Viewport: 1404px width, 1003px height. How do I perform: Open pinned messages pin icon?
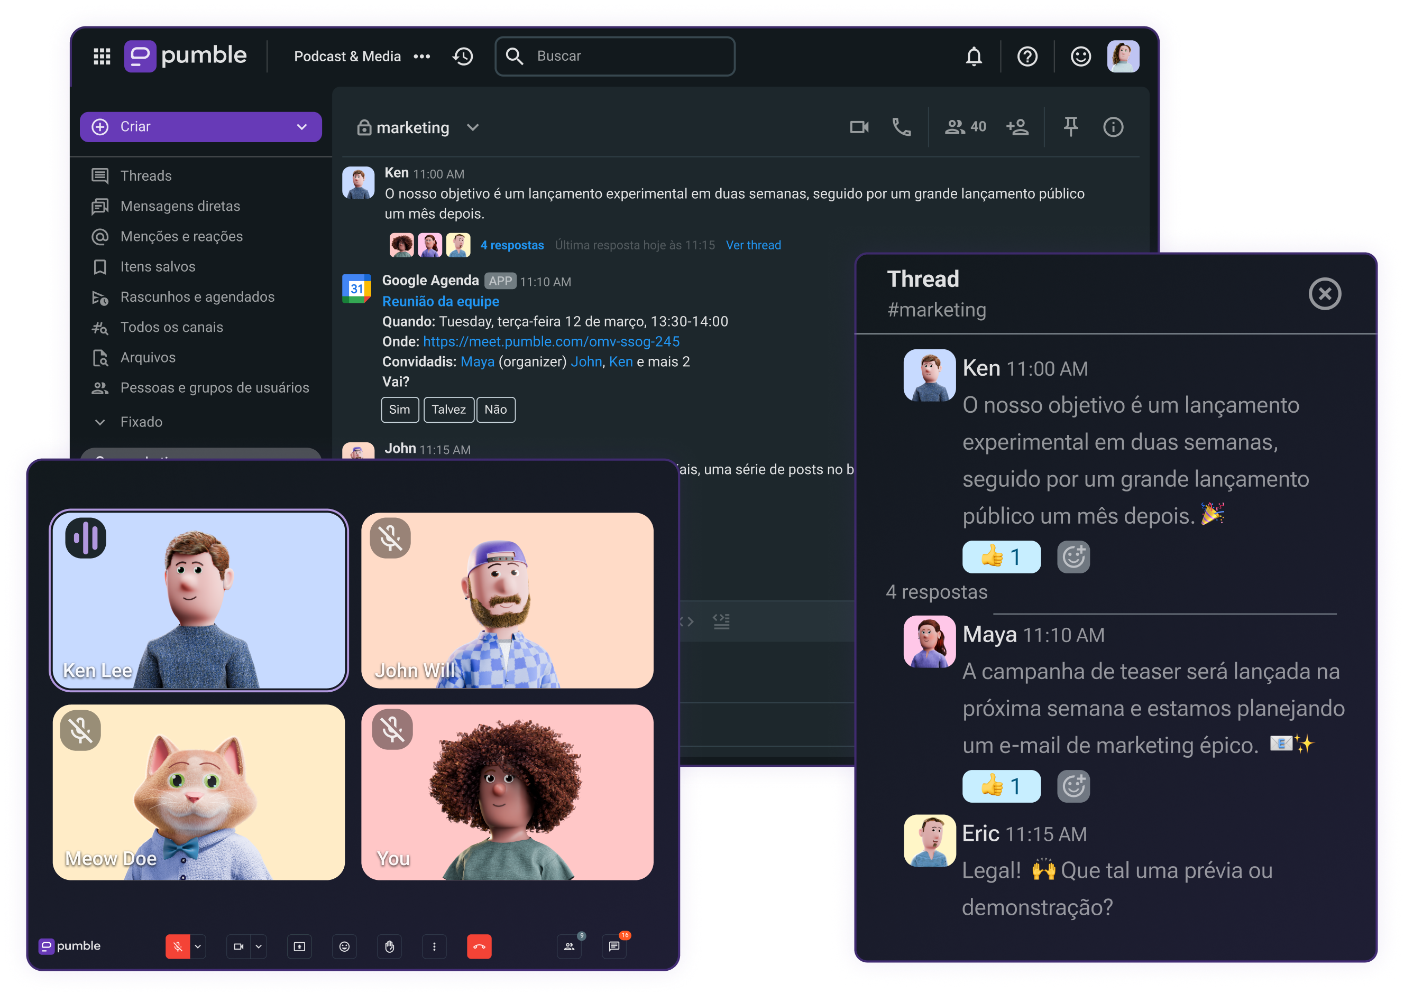[x=1070, y=127]
